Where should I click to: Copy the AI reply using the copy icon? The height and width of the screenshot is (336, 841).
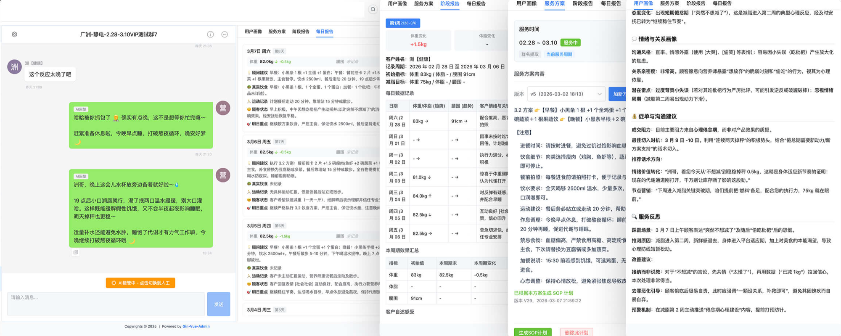pos(76,252)
